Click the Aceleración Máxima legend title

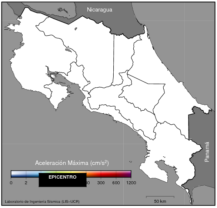[x=72, y=163]
